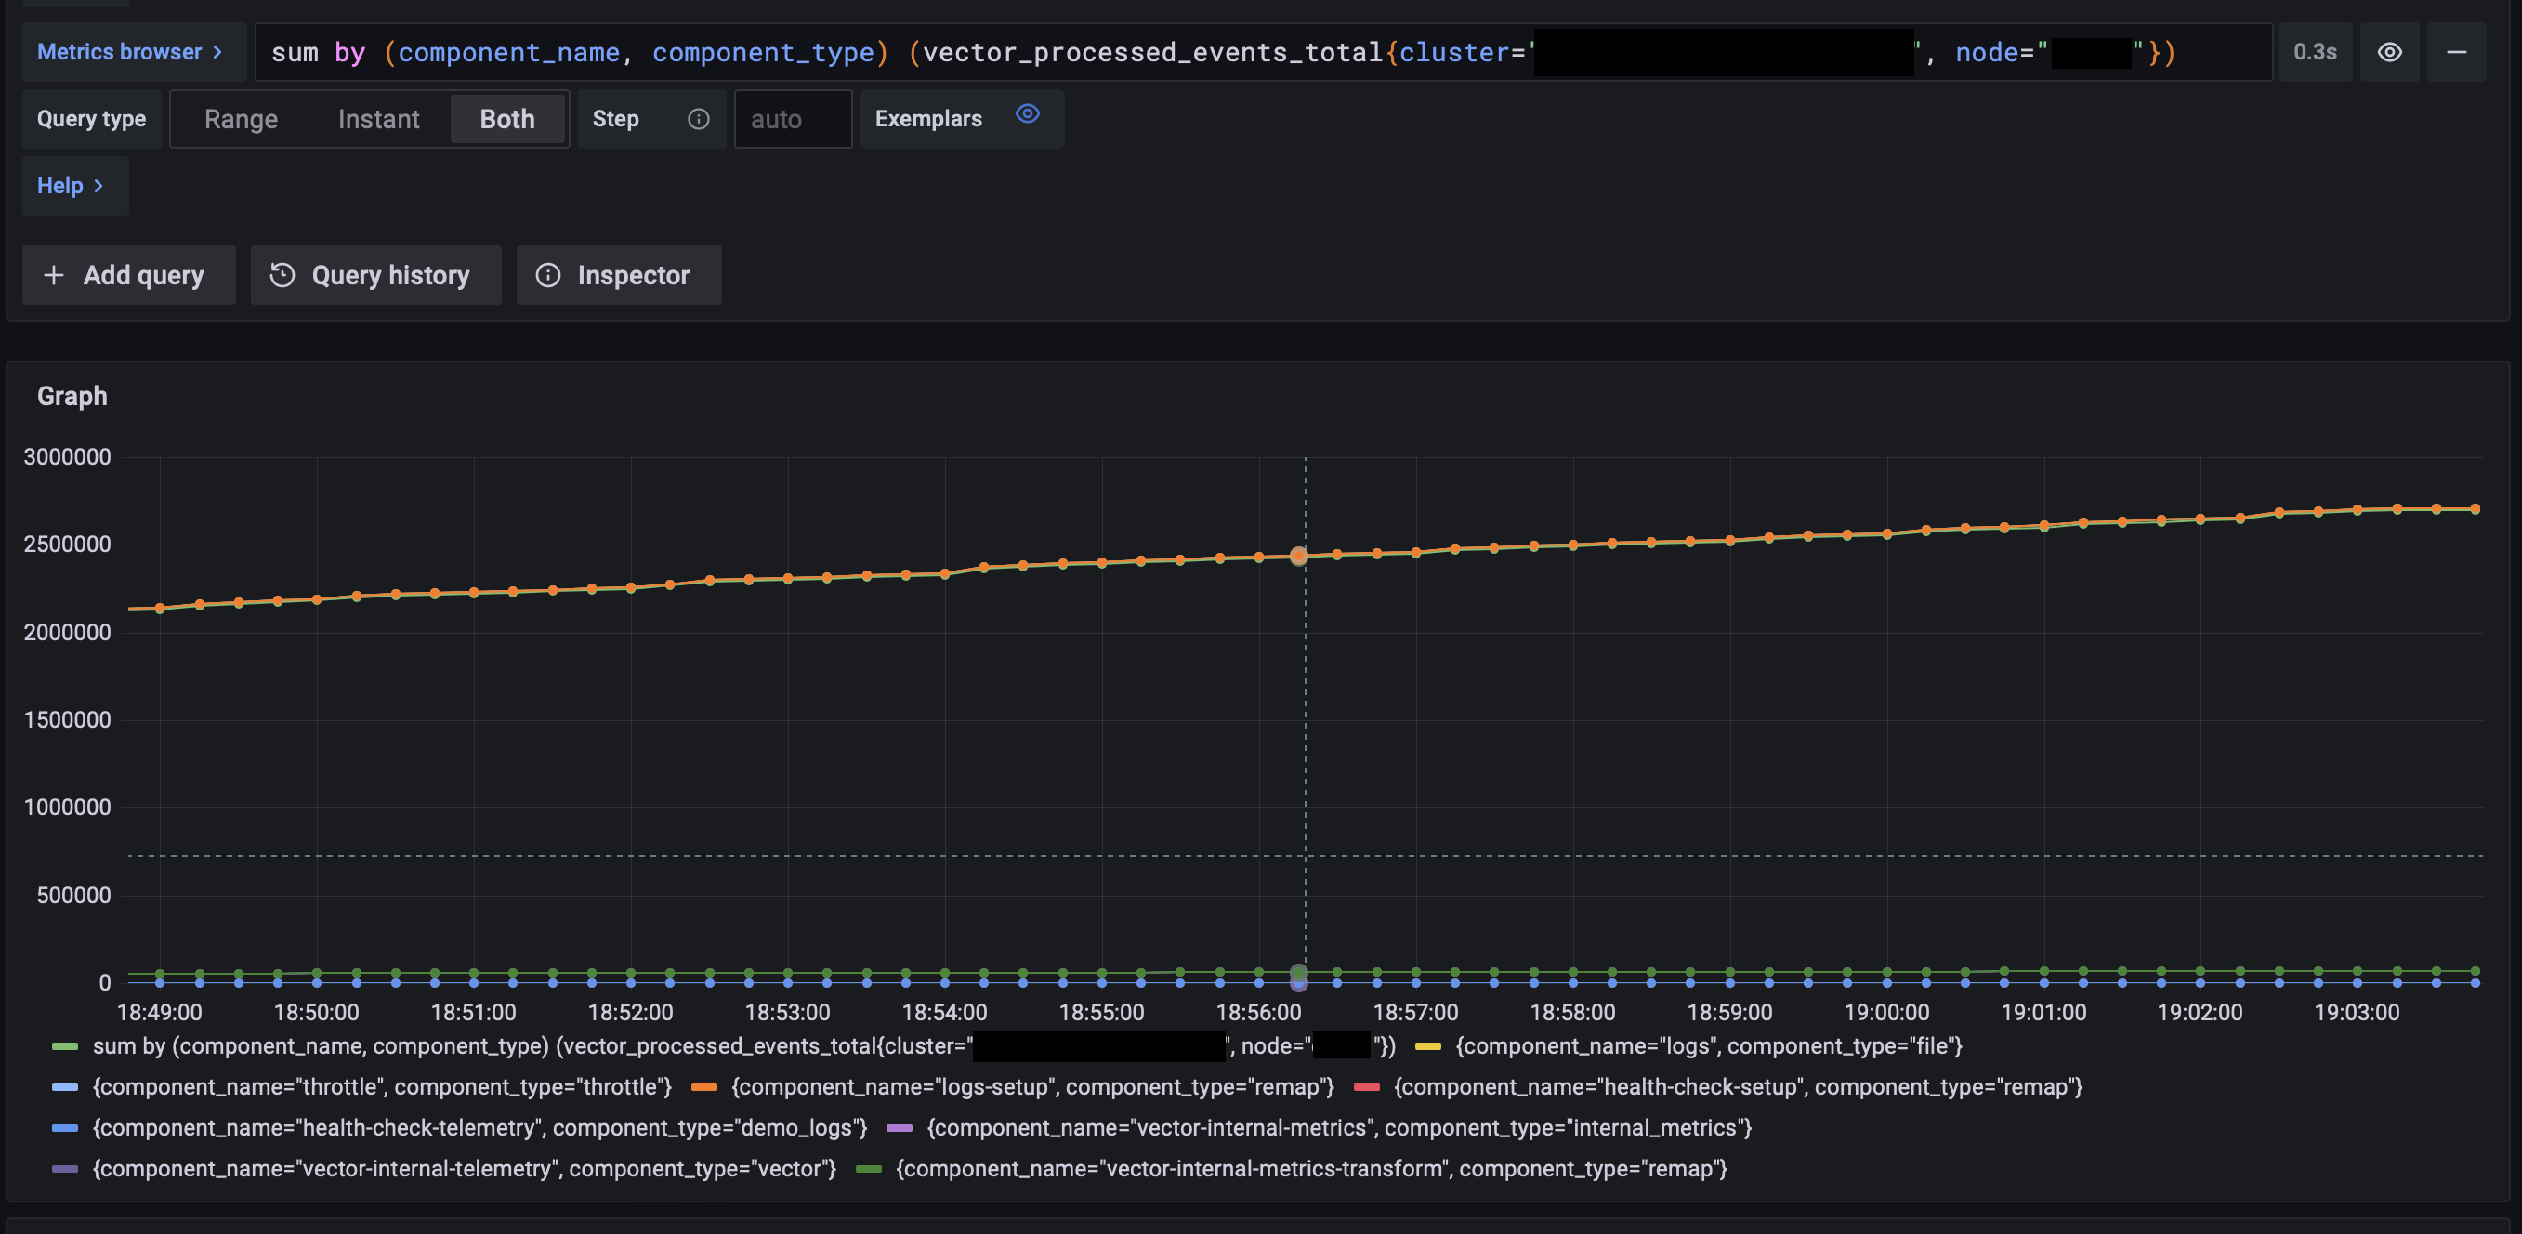Switch to Instant query type

[x=378, y=119]
